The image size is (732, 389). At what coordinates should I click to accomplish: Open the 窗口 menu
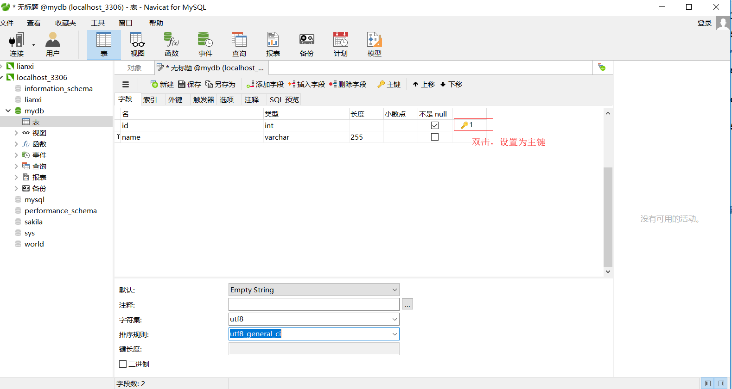pyautogui.click(x=126, y=23)
